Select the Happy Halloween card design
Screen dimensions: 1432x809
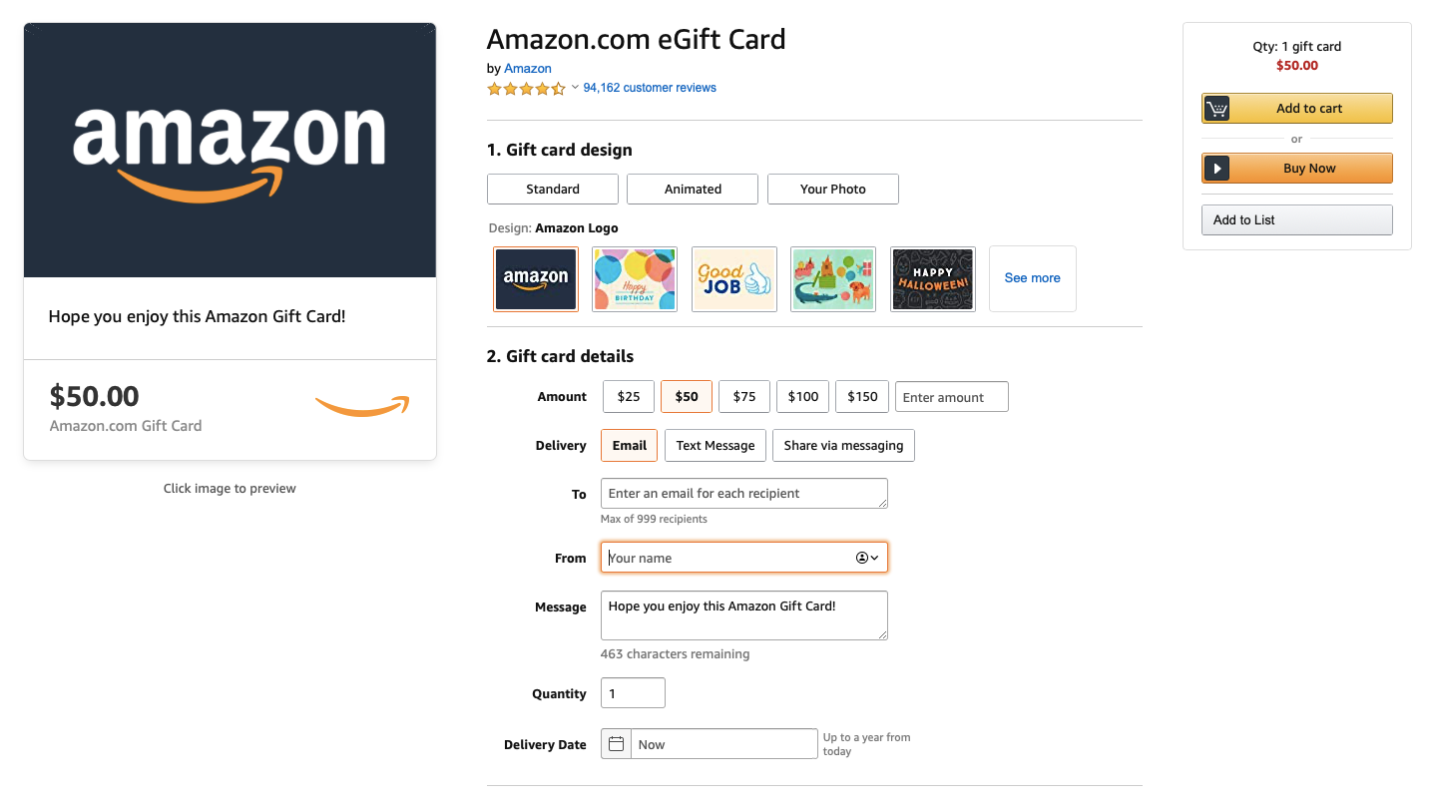point(932,279)
